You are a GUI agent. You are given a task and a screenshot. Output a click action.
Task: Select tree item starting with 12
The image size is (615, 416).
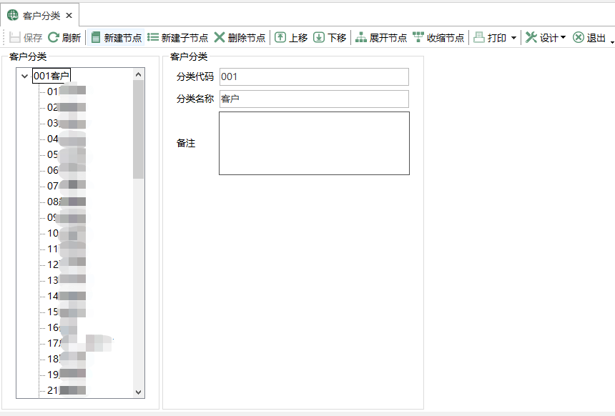pyautogui.click(x=67, y=264)
